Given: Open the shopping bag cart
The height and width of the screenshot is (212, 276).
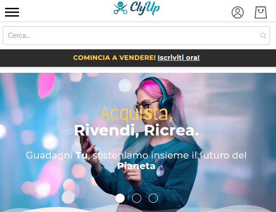Looking at the screenshot, I should [261, 12].
